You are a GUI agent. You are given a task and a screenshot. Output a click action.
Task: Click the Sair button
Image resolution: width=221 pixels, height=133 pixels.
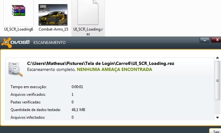pyautogui.click(x=216, y=131)
